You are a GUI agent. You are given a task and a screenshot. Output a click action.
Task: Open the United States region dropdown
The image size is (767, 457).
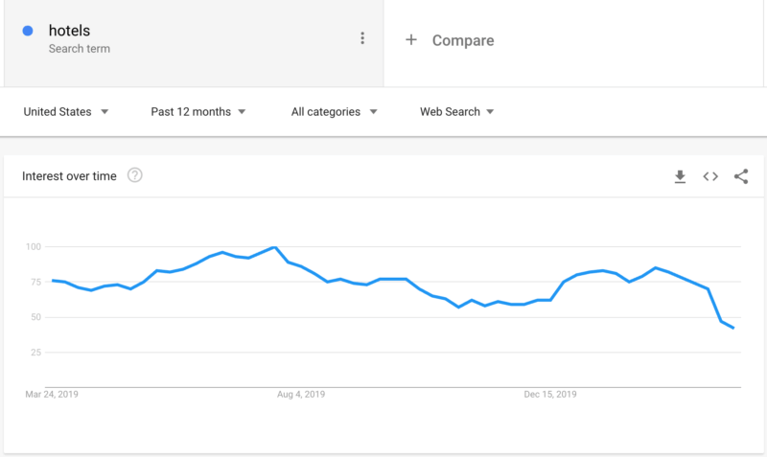66,112
